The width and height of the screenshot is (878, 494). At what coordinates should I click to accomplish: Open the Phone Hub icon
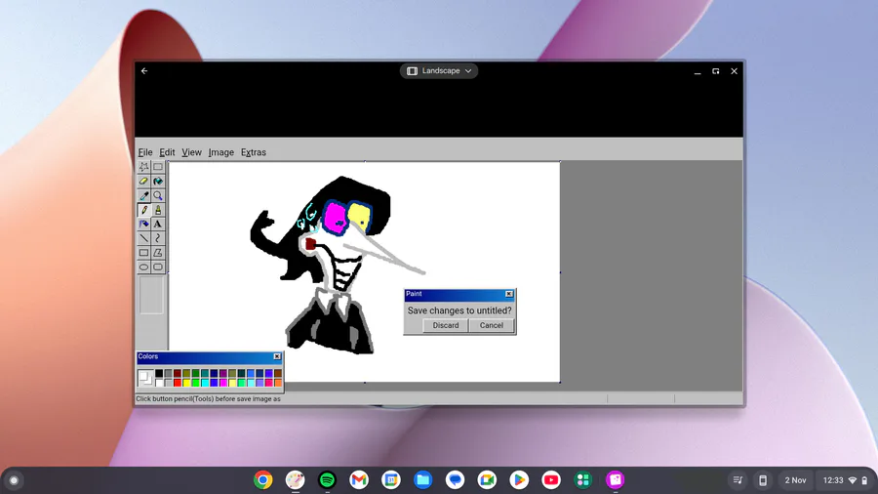click(x=762, y=480)
